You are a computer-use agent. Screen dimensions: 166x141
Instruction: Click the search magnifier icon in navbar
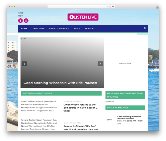click(144, 28)
